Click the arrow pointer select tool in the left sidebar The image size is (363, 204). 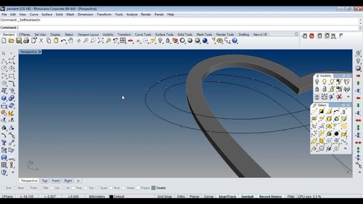[4, 53]
